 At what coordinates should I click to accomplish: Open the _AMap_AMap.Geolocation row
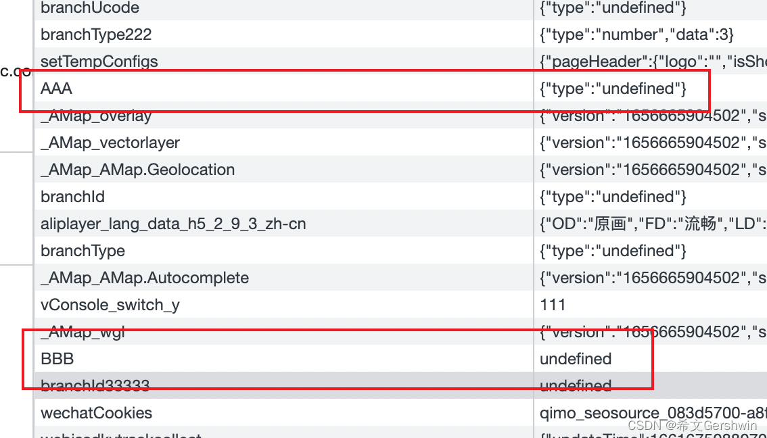coord(137,170)
